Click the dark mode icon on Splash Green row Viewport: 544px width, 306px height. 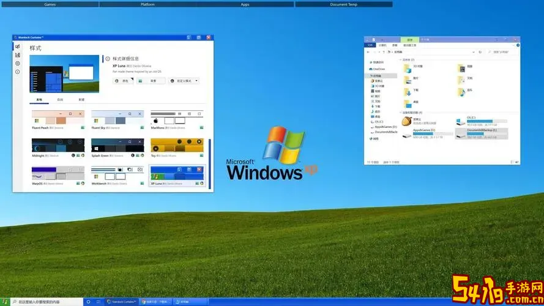click(x=133, y=155)
